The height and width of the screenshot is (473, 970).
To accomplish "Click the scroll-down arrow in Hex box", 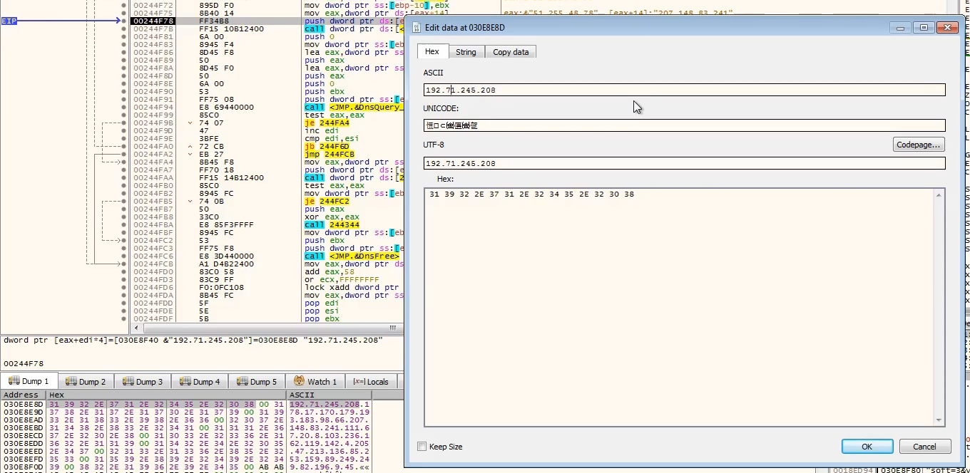I will [x=939, y=420].
